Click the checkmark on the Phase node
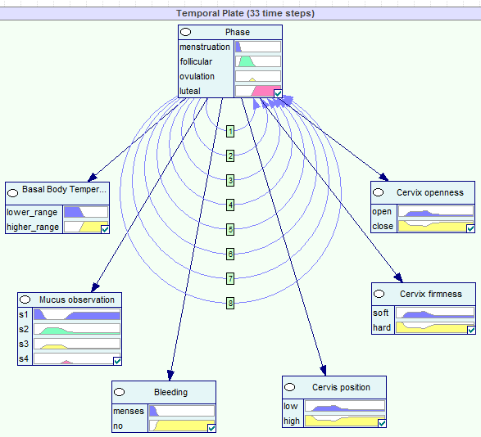The image size is (481, 437). click(x=278, y=93)
